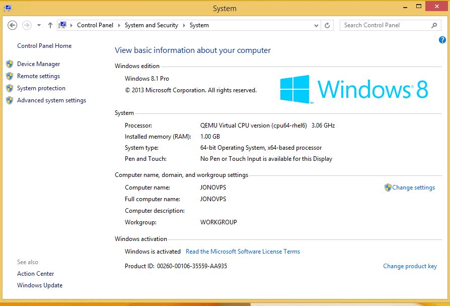This screenshot has height=306, width=450.
Task: Expand the chevron after System and Security
Action: pyautogui.click(x=184, y=25)
